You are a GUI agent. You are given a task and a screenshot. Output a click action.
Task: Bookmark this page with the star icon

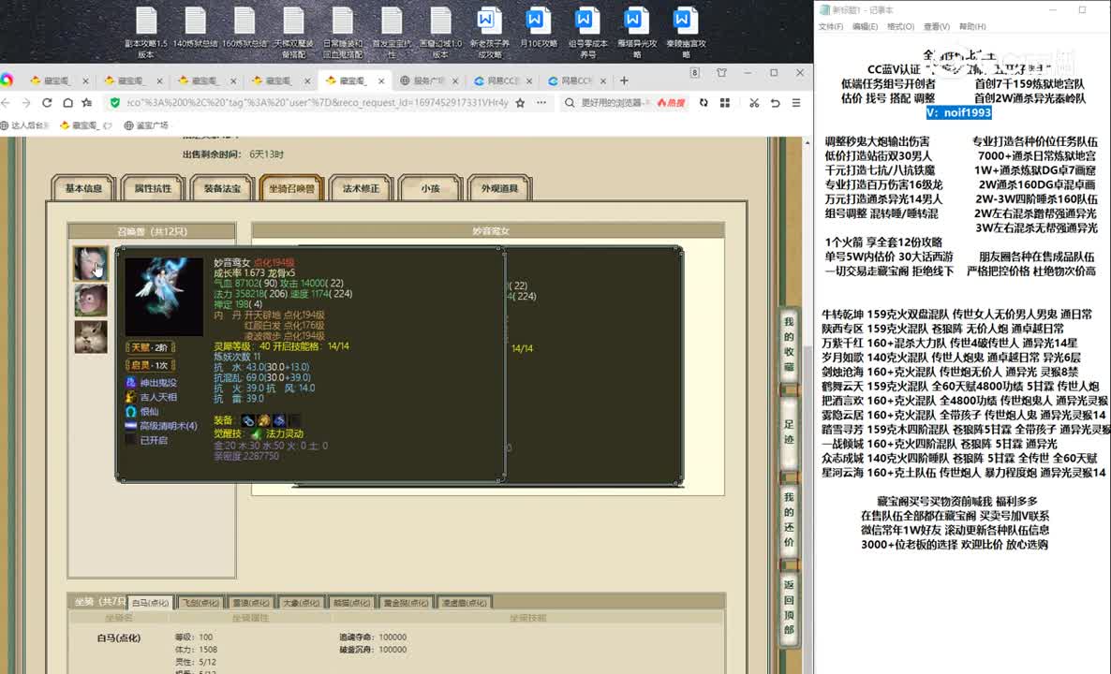point(520,103)
